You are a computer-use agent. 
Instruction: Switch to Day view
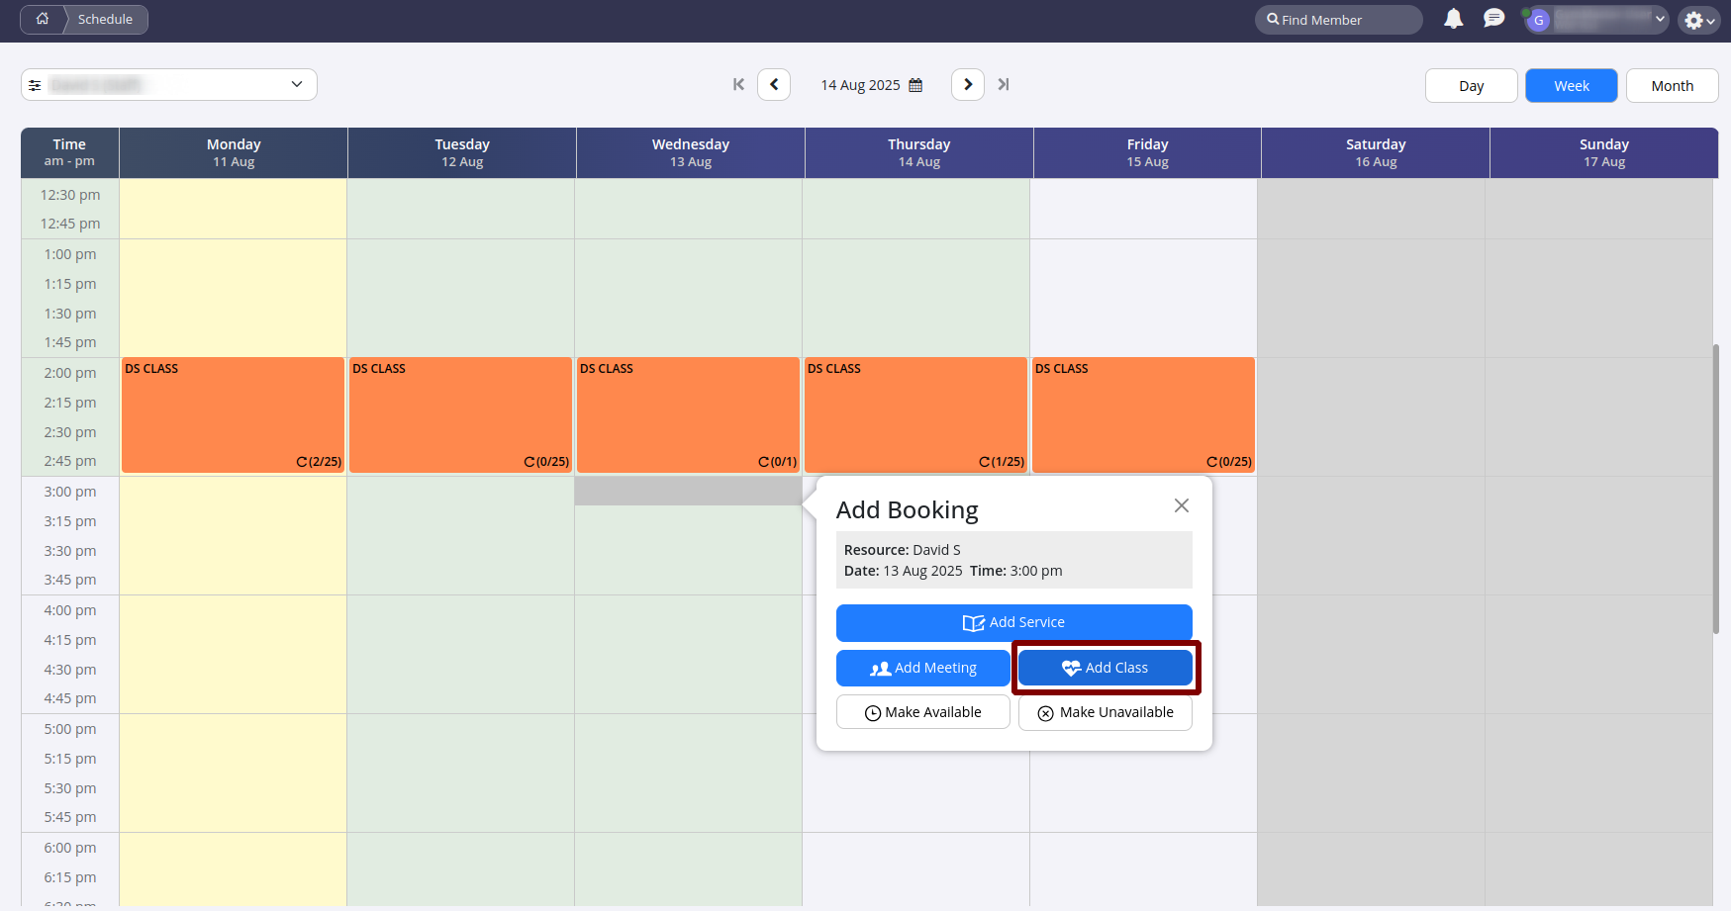coord(1471,86)
